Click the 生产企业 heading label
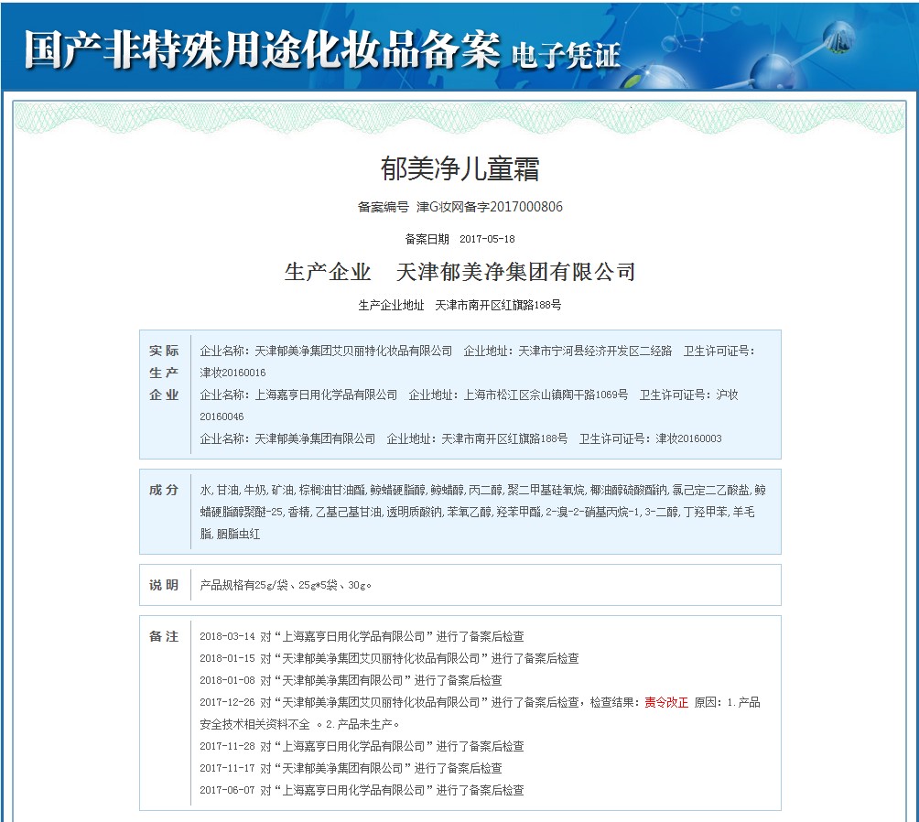Screen dimensions: 919x822 click(328, 272)
